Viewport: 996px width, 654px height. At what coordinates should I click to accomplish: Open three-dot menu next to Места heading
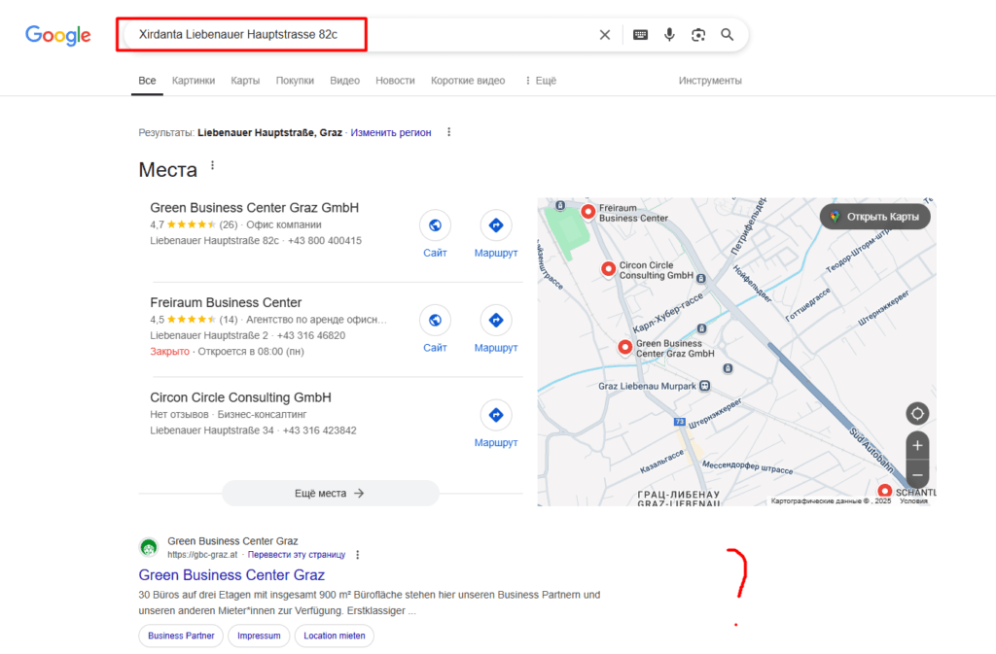213,165
